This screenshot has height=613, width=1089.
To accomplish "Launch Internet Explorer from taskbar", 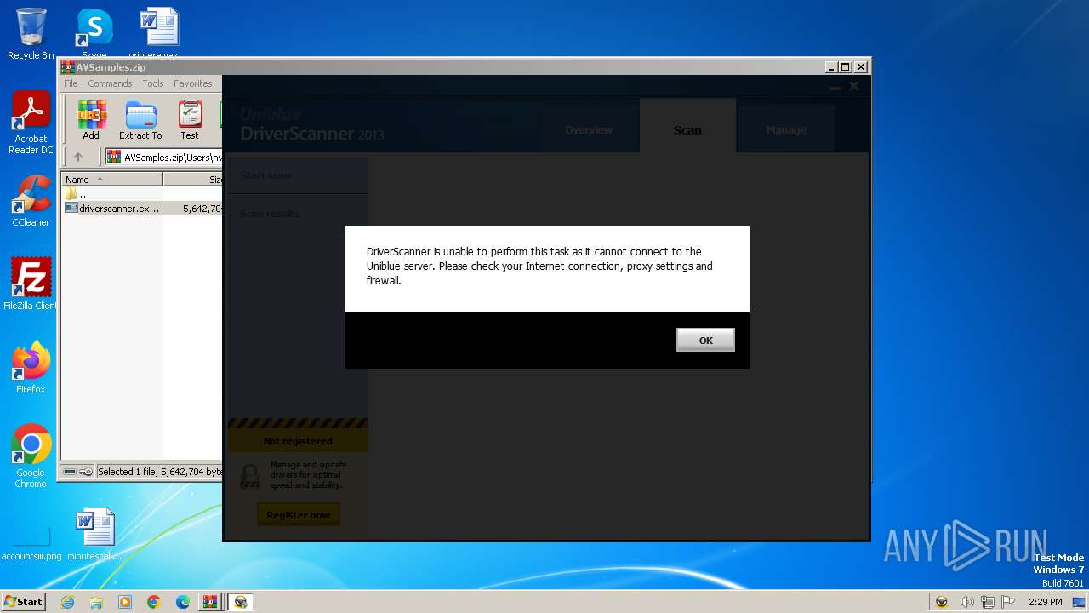I will pos(67,602).
